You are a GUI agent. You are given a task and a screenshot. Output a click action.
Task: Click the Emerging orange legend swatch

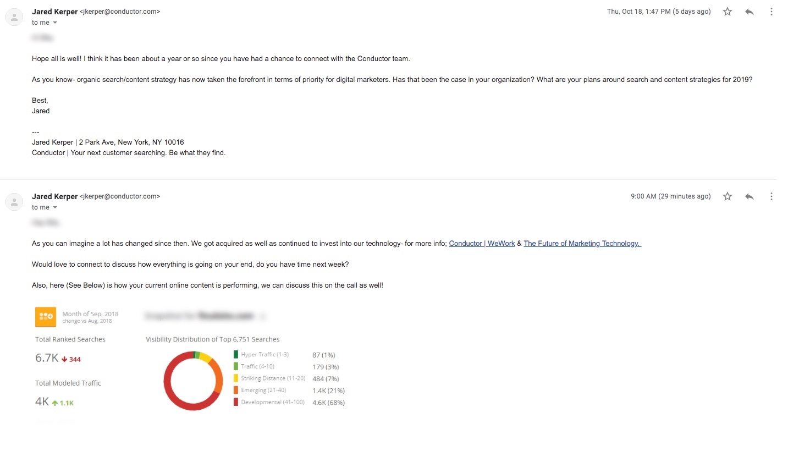click(x=236, y=391)
